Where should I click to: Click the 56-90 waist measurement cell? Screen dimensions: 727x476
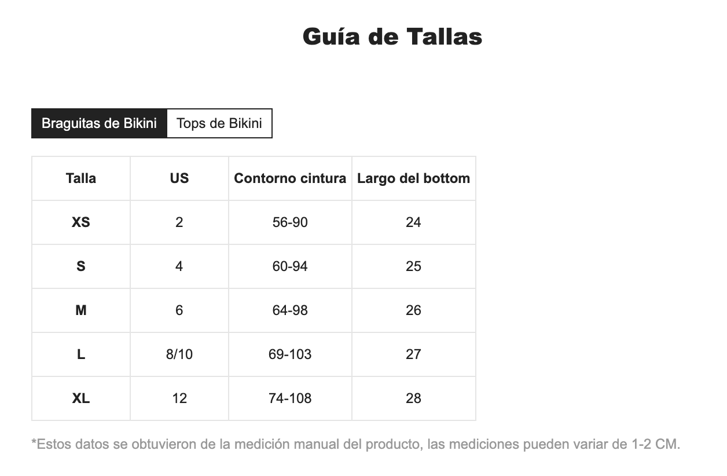(x=290, y=222)
